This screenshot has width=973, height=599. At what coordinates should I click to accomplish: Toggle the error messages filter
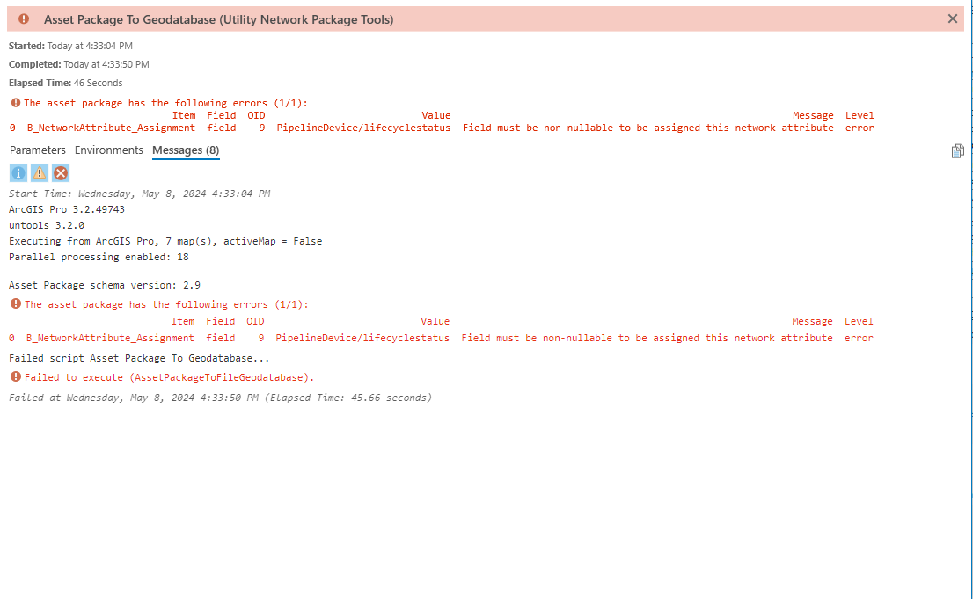coord(60,173)
